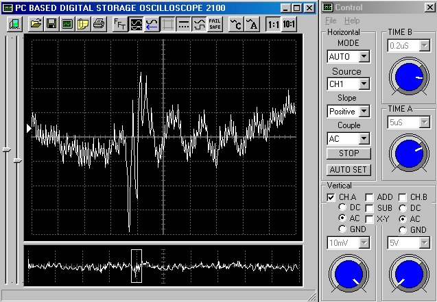Viewport: 437px width, 302px height.
Task: Click the TIME A blue rotary knob
Action: (x=407, y=150)
